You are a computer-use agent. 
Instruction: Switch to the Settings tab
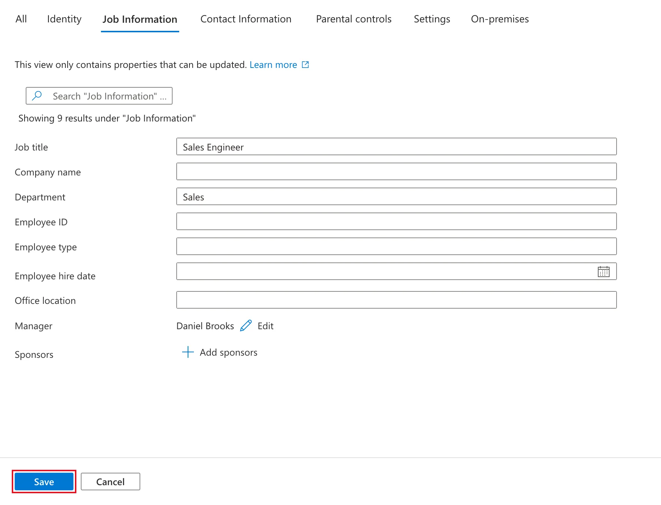(x=432, y=19)
